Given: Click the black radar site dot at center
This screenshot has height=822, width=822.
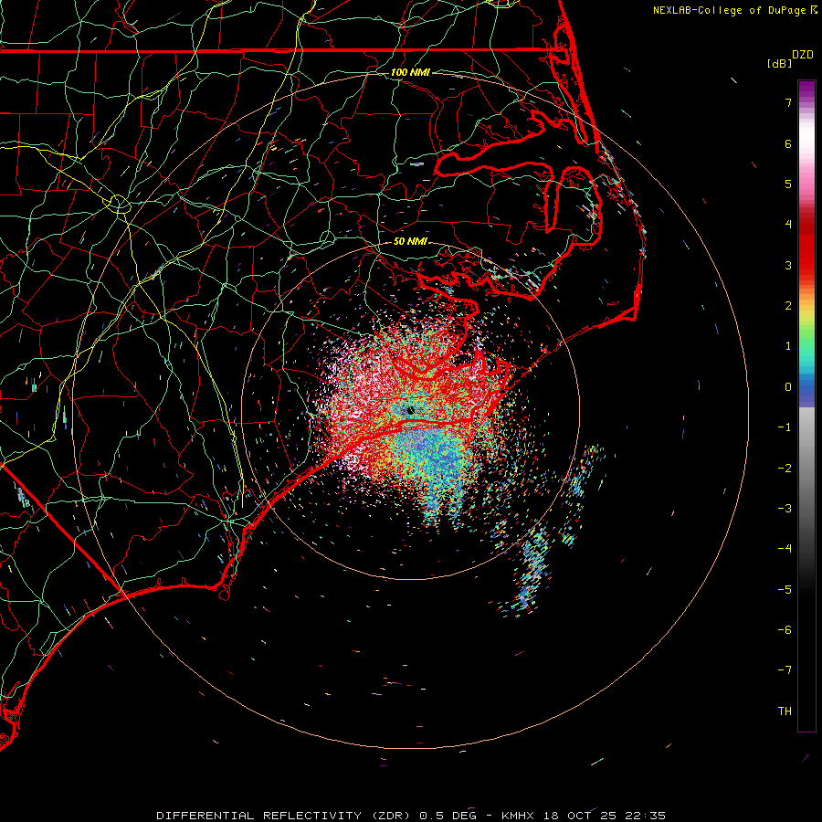Looking at the screenshot, I should click(410, 410).
